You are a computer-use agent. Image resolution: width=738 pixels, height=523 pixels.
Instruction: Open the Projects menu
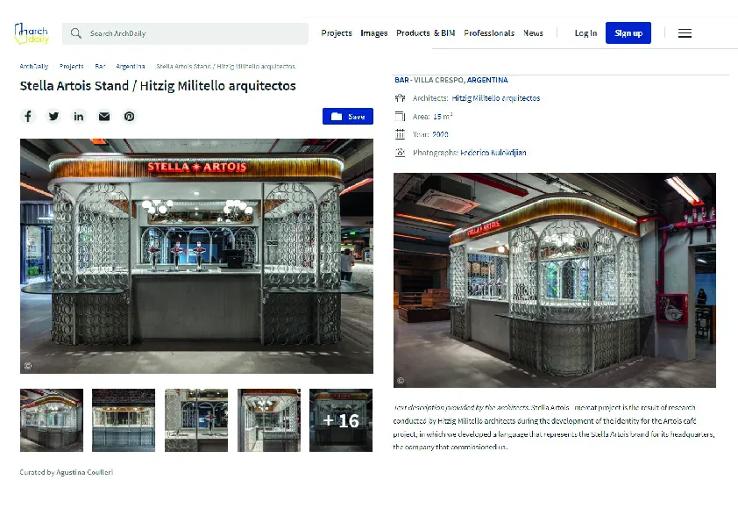(337, 33)
